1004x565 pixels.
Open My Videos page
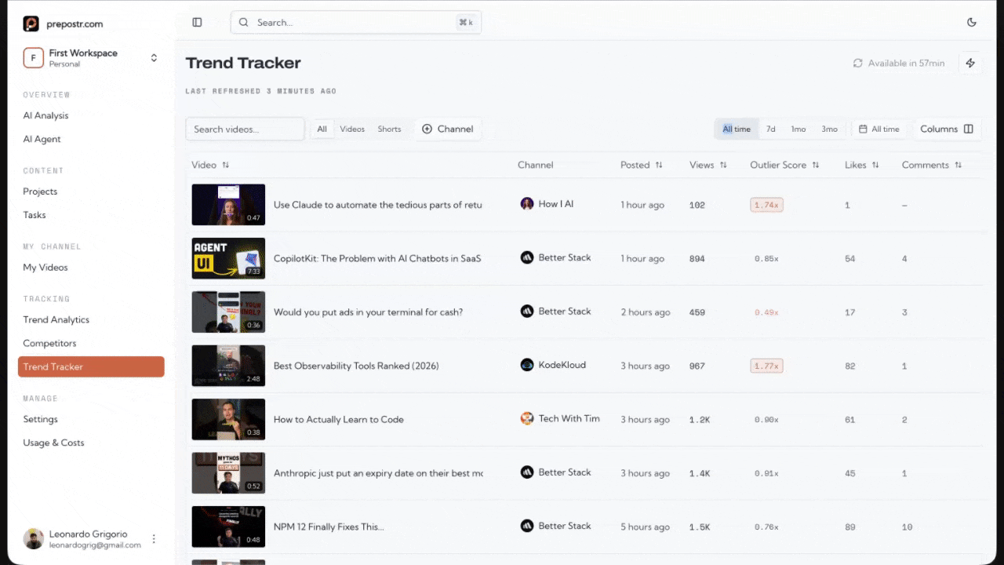pos(91,268)
